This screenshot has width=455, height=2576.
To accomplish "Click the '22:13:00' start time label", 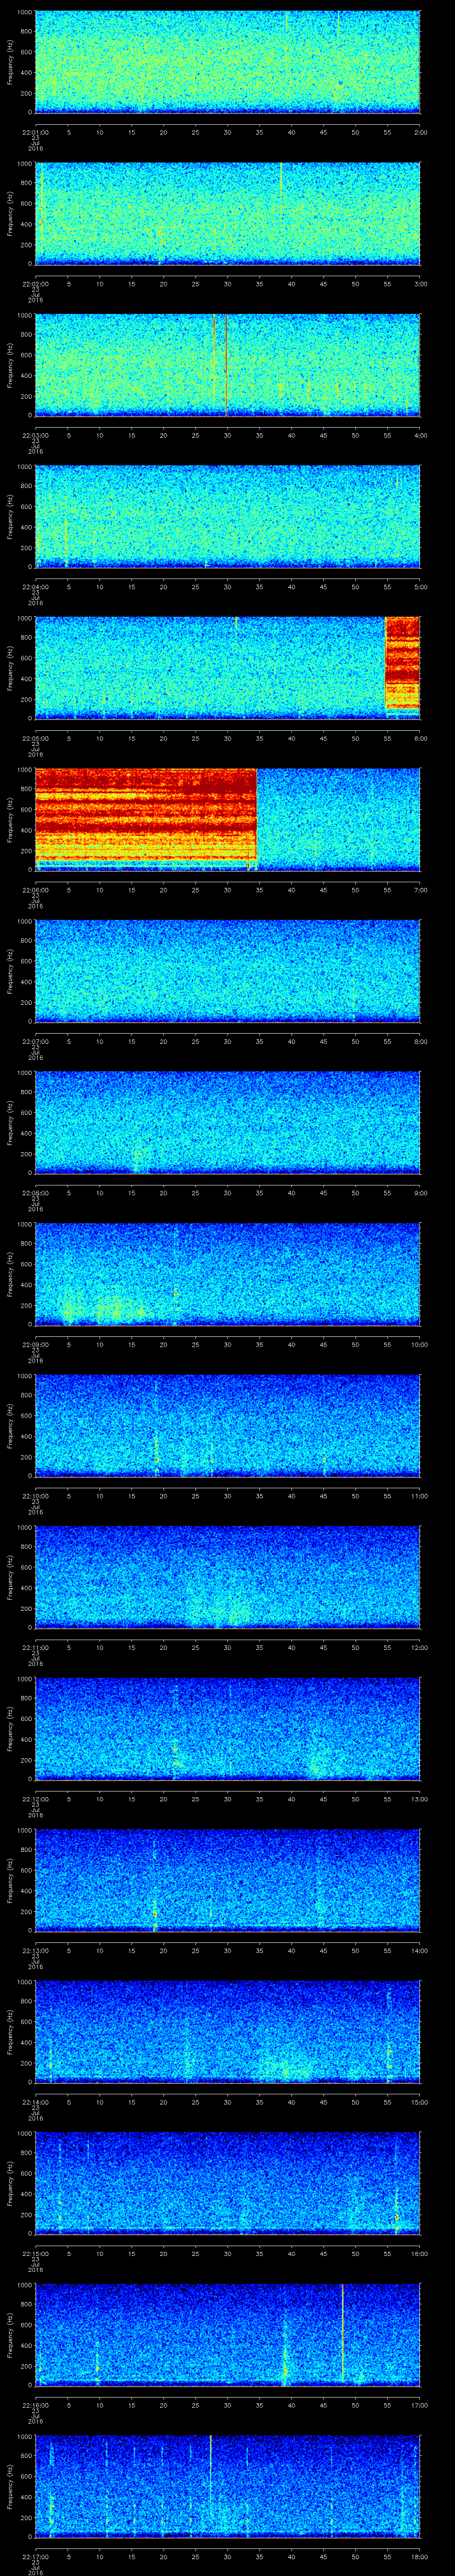I will click(35, 1950).
